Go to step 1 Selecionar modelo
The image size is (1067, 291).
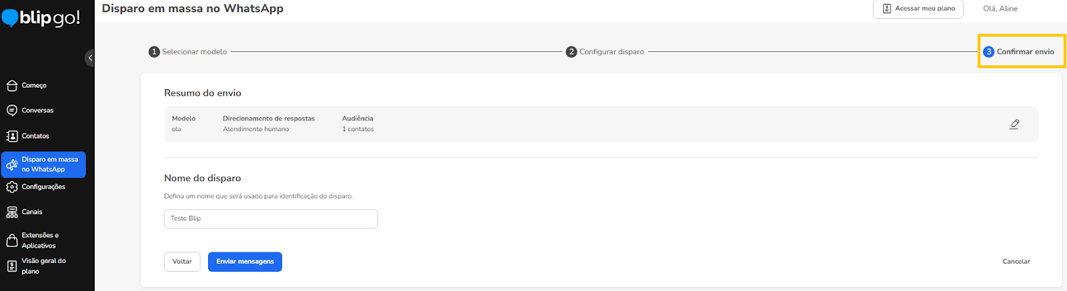[x=187, y=51]
